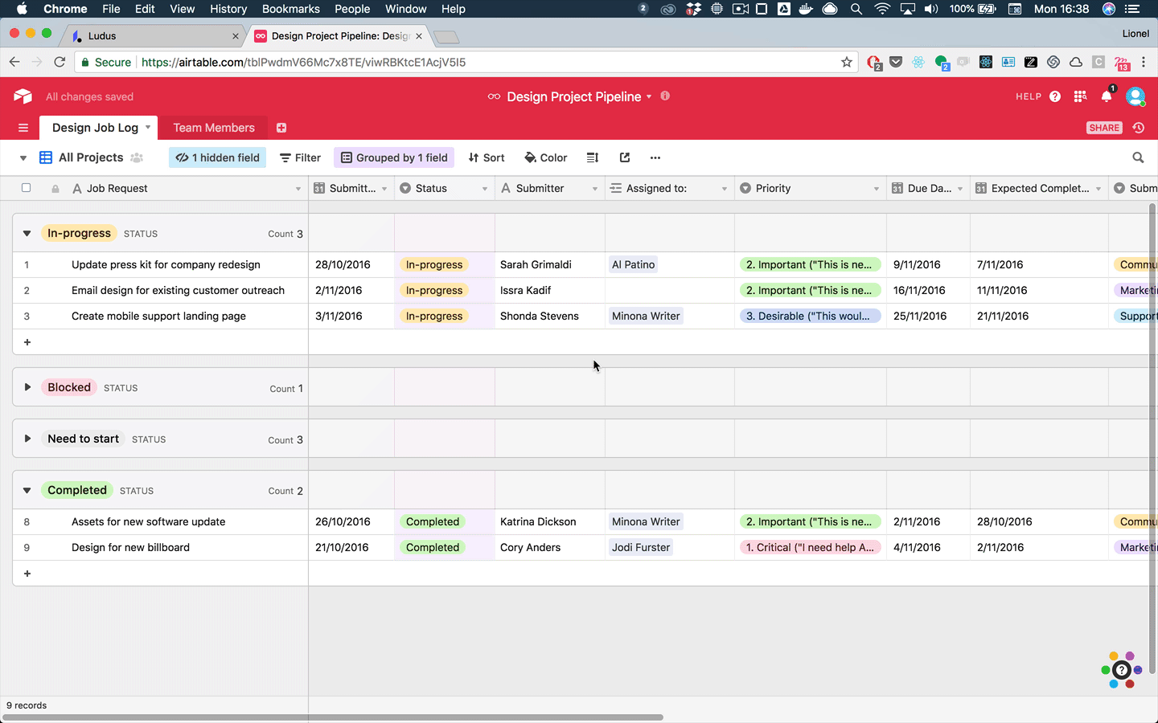Tick the select-all records checkbox
Screen dimensions: 1158x723
click(26, 188)
